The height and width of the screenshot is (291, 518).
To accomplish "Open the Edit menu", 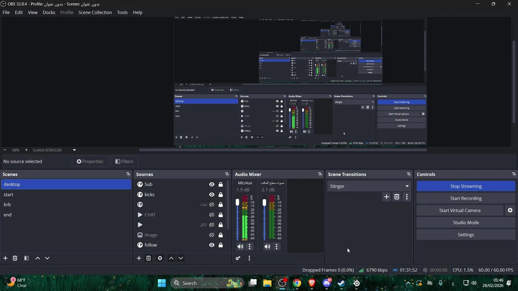I will pyautogui.click(x=19, y=13).
